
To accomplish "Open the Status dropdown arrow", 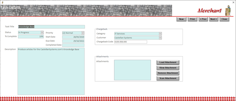I will (x=42, y=32).
